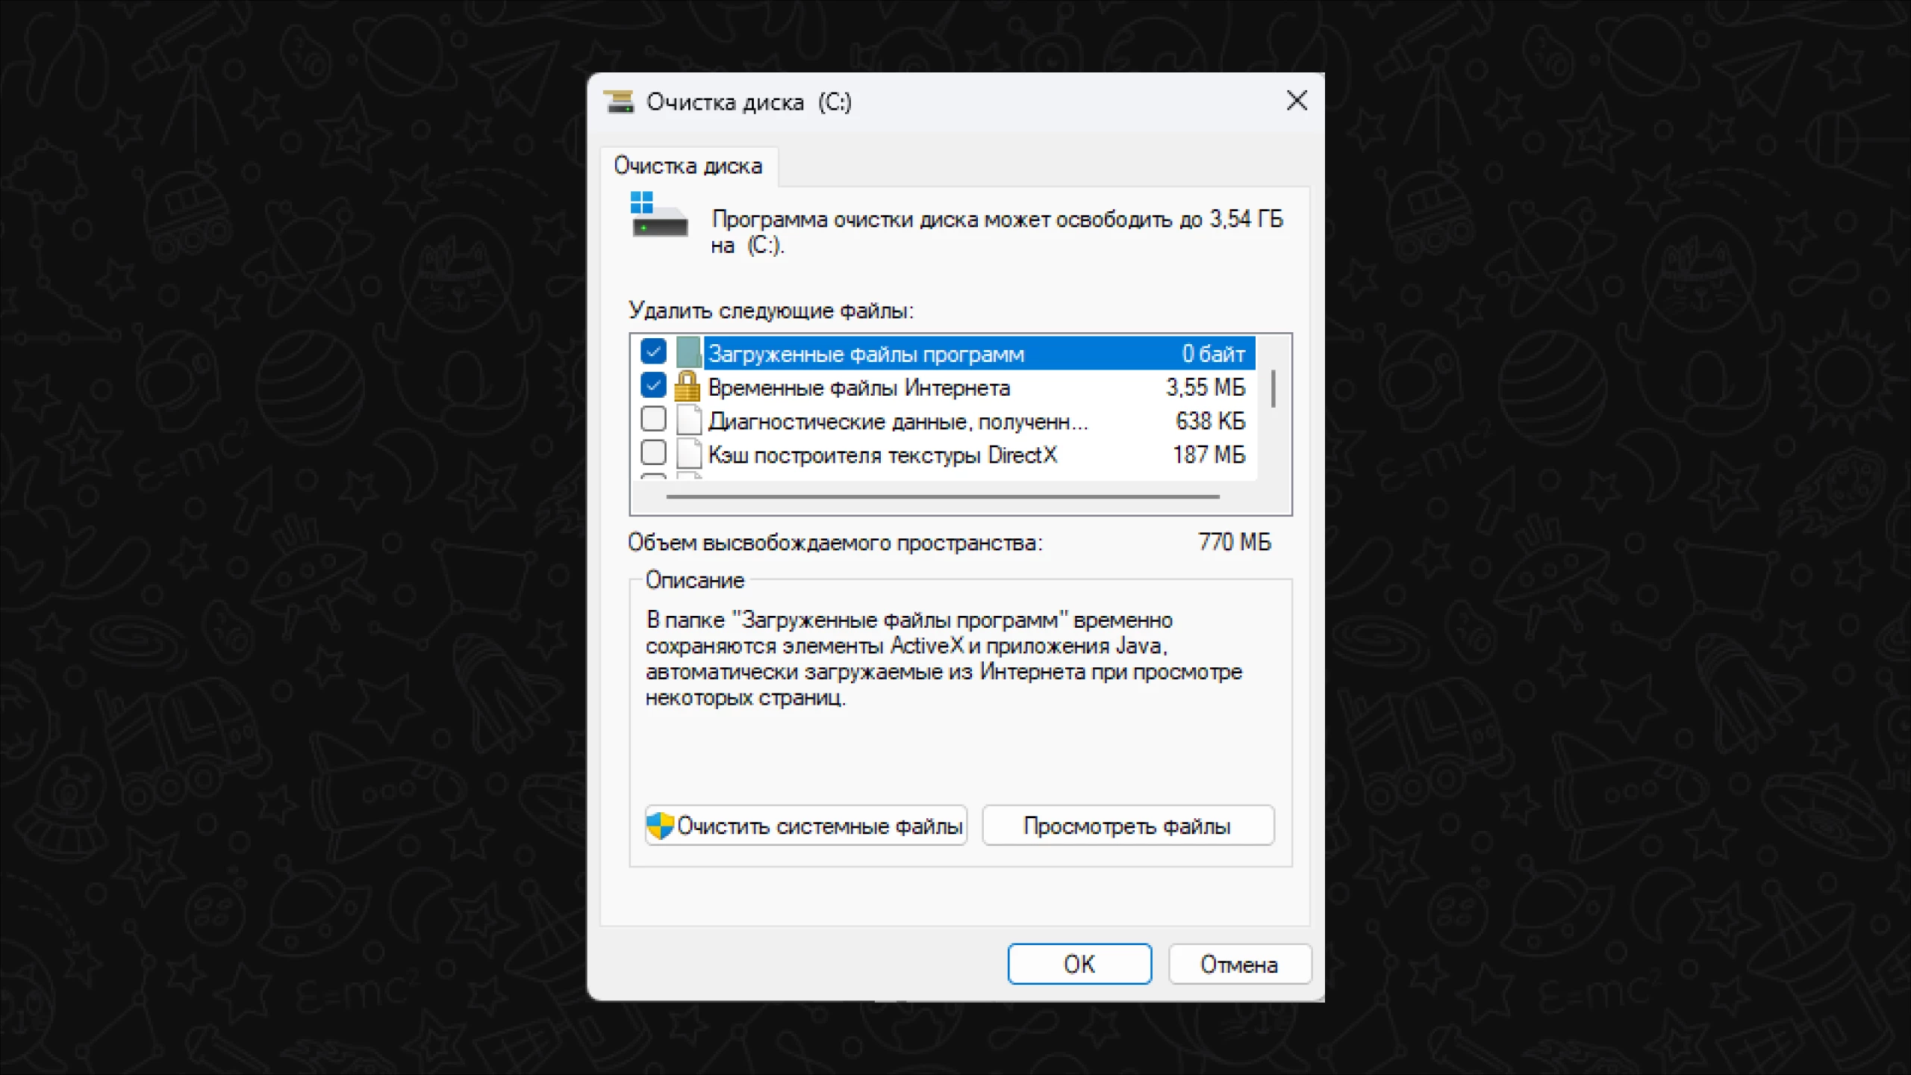The image size is (1911, 1075).
Task: Confirm cleanup with the OK button
Action: pos(1079,964)
